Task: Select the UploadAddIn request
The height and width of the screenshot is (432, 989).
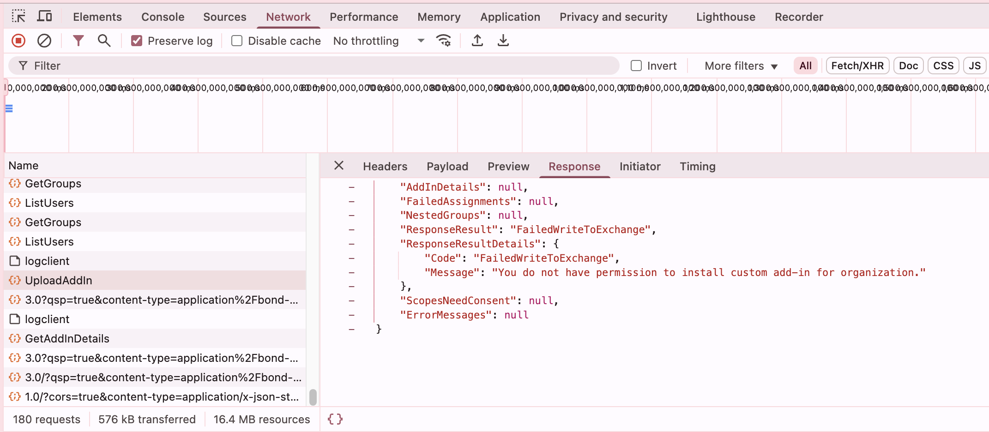Action: (x=155, y=280)
